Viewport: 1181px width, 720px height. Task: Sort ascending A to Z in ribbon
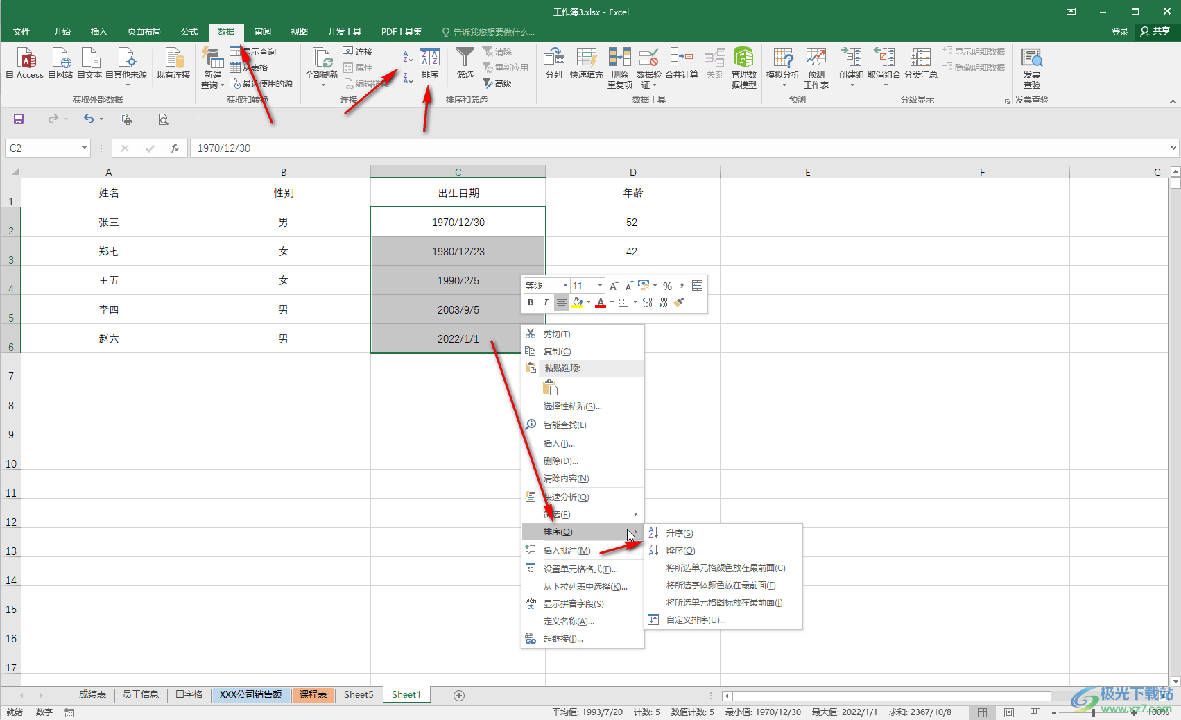(408, 56)
